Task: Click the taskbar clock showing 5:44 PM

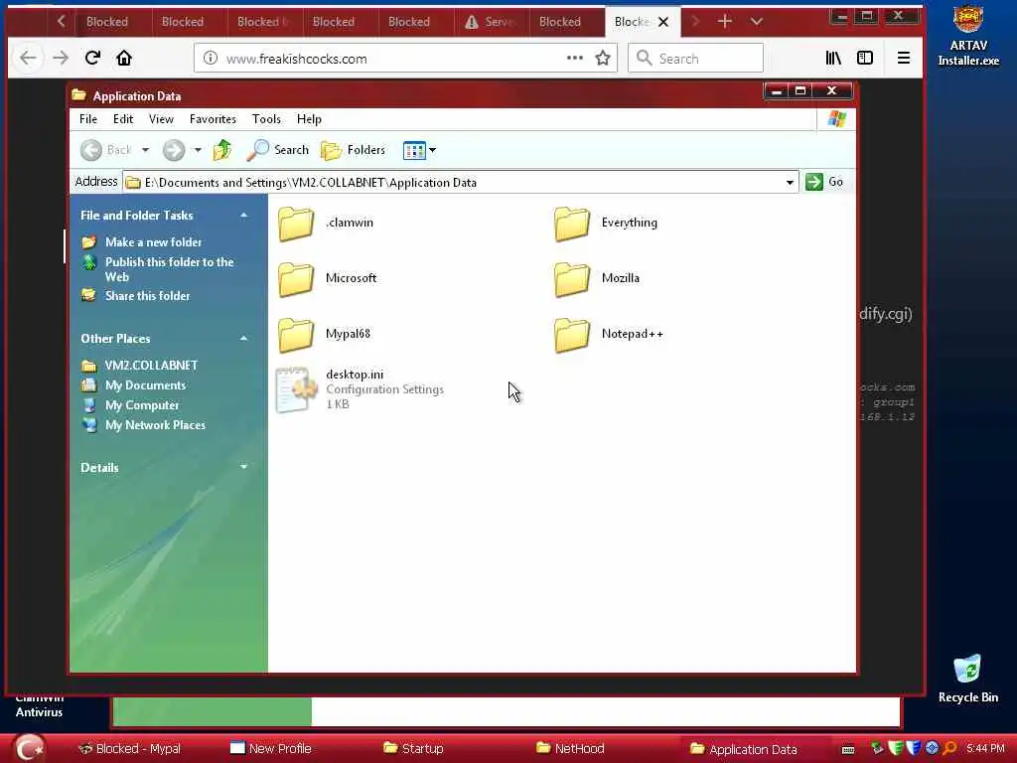Action: (984, 749)
